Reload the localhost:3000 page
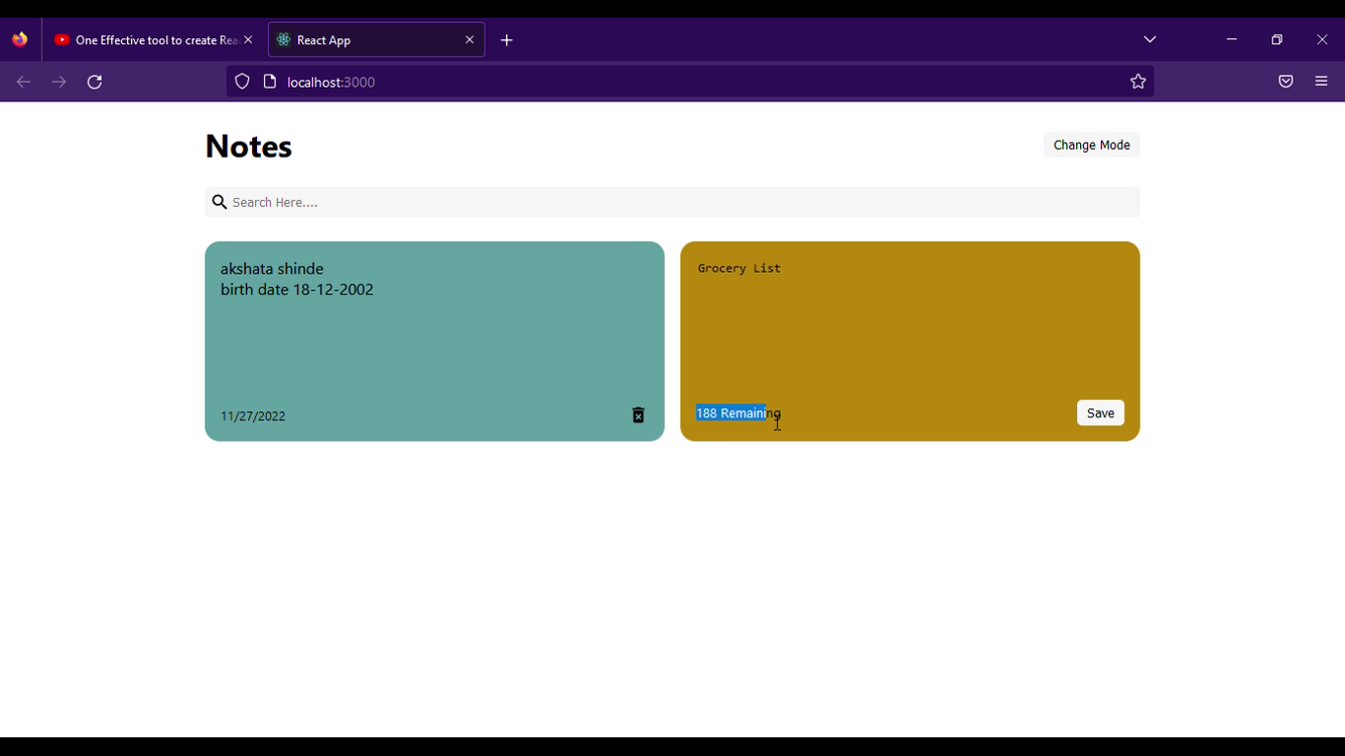The width and height of the screenshot is (1345, 756). (x=95, y=82)
